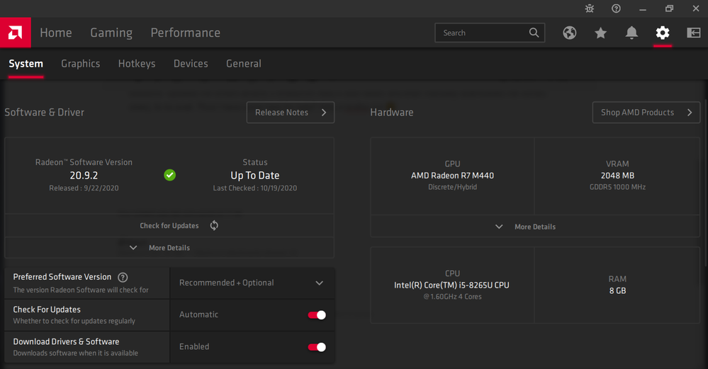Minimize the Radeon Software window
Screen dimensions: 708x369
click(x=643, y=8)
